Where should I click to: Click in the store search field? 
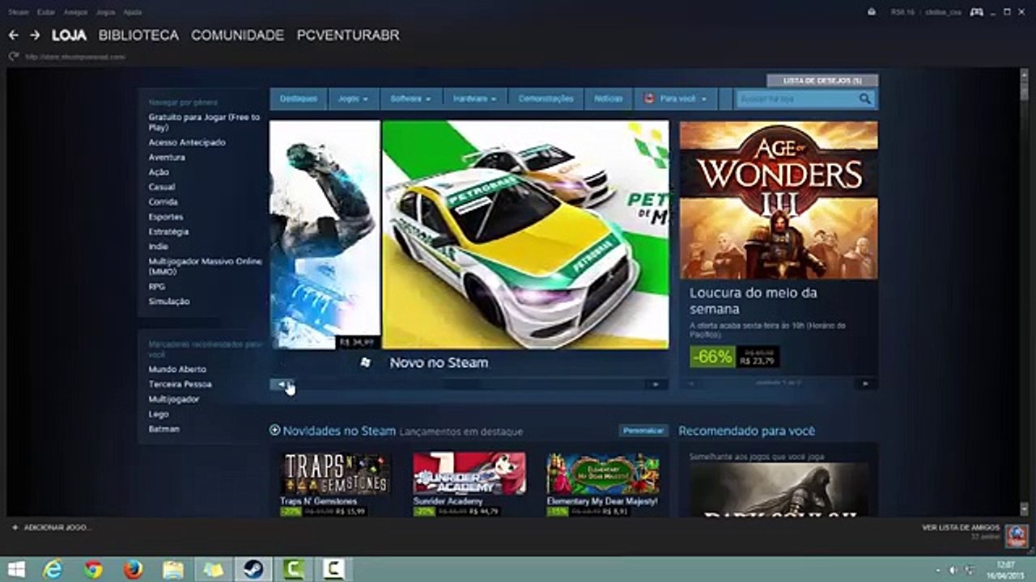(796, 99)
